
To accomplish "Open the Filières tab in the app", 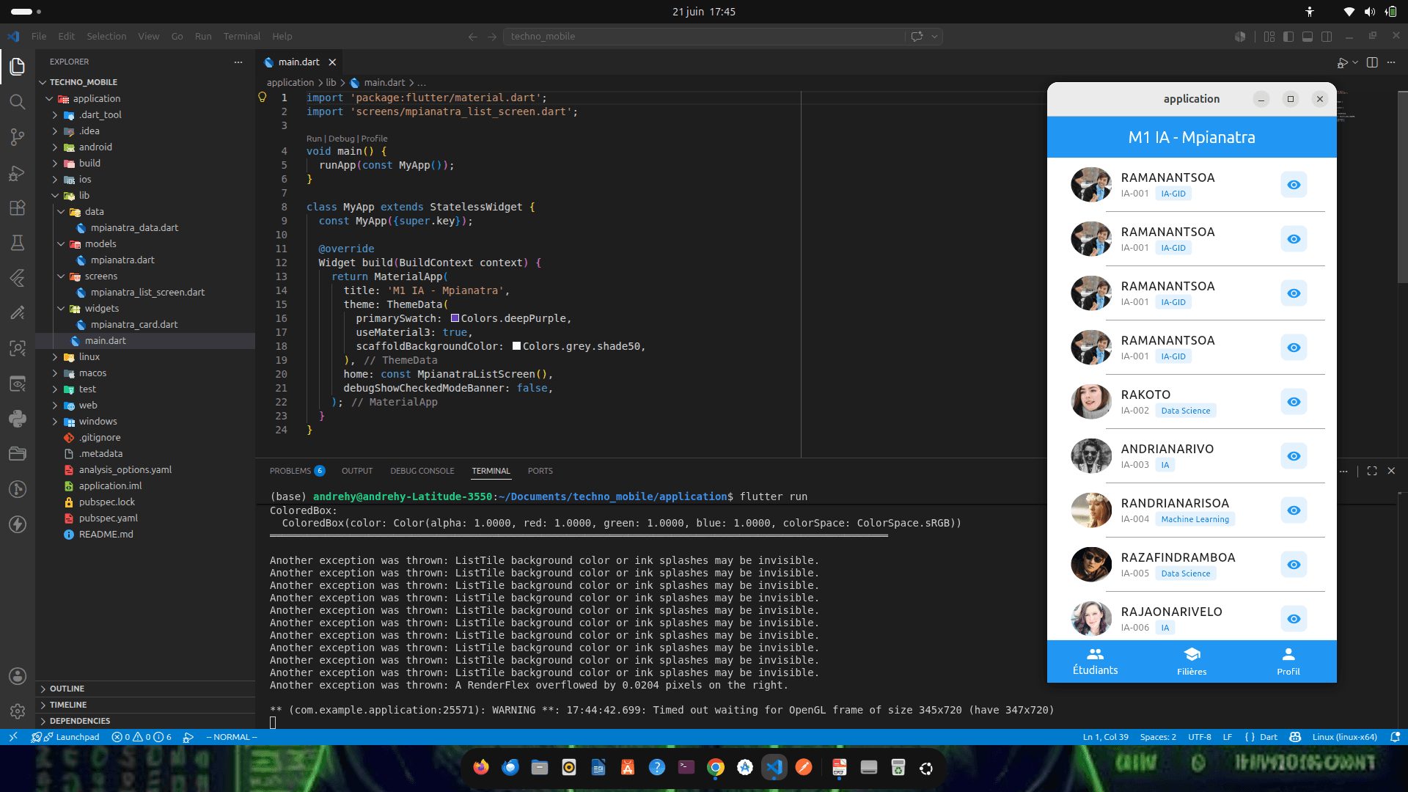I will click(1192, 661).
